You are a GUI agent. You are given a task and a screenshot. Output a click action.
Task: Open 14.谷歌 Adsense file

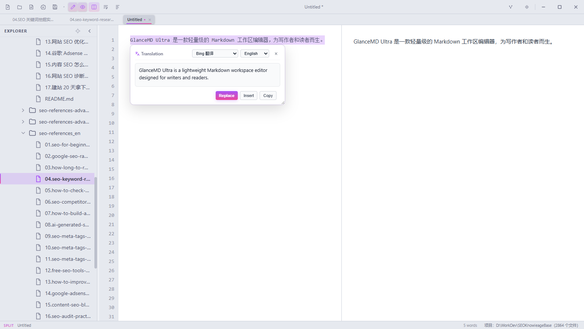[47, 53]
